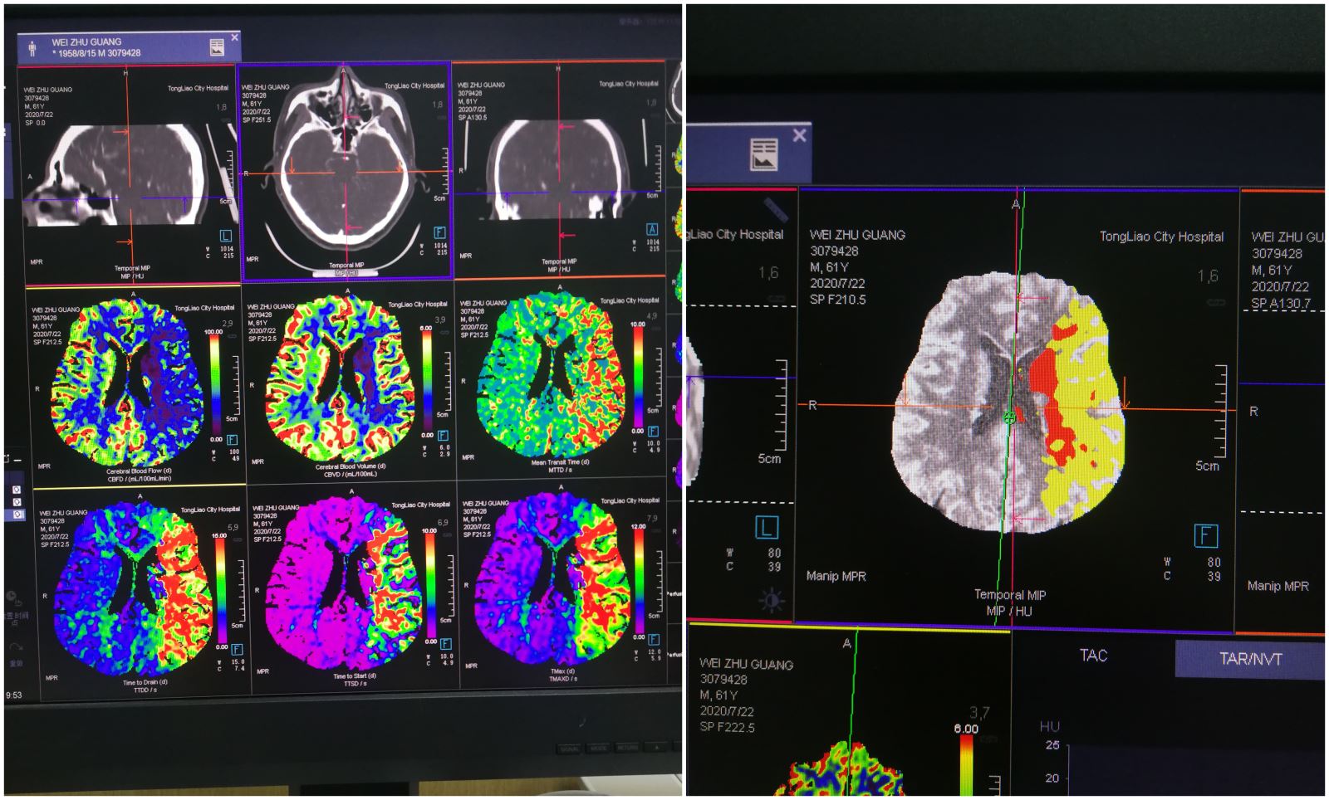
Task: Click the L orientation cube in sagittal view
Action: [x=224, y=236]
